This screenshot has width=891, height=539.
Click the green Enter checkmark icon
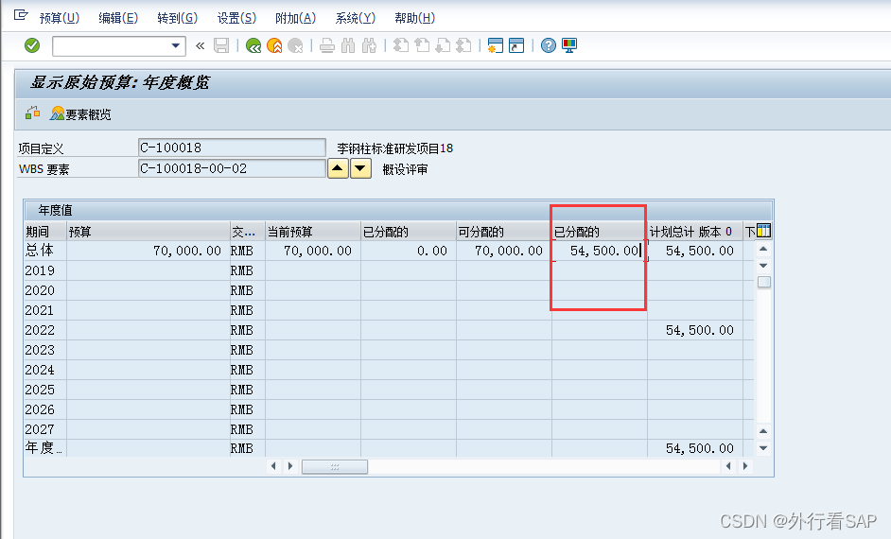32,45
